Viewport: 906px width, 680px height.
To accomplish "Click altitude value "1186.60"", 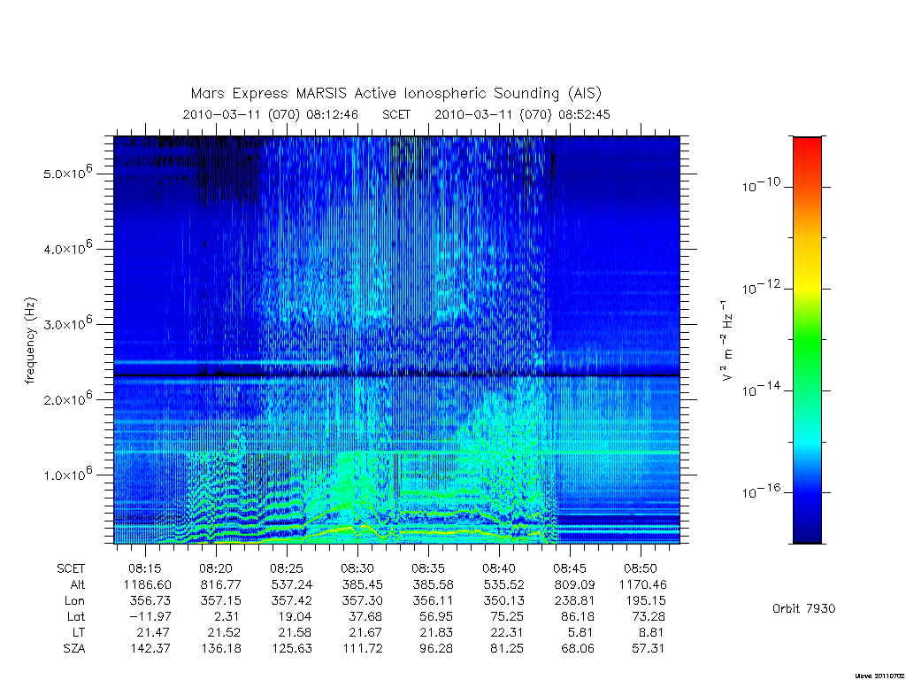I will 148,584.
